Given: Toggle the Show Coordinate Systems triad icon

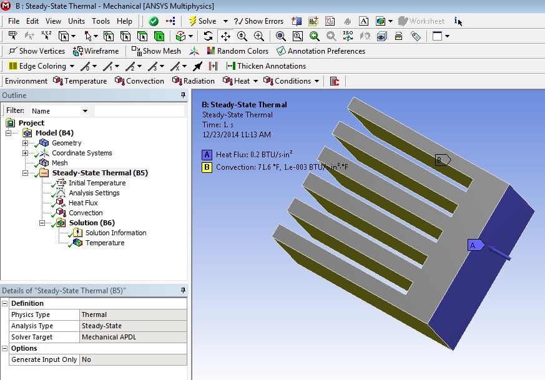Looking at the screenshot, I should pos(194,51).
